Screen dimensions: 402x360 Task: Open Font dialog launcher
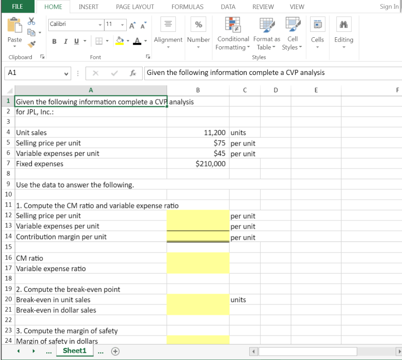pos(148,57)
